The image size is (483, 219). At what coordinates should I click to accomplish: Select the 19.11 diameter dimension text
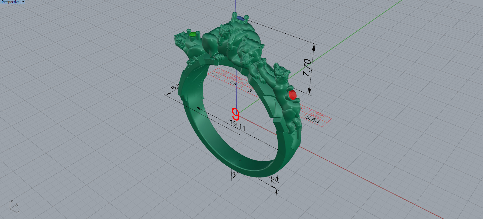click(238, 125)
